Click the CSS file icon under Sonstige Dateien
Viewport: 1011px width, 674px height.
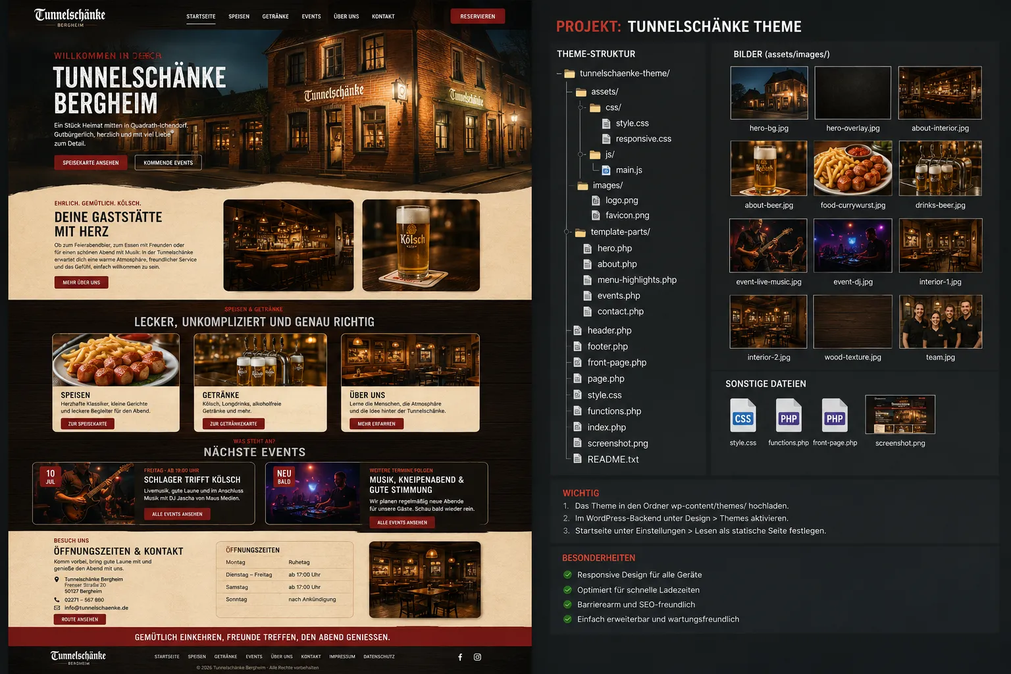pos(742,415)
